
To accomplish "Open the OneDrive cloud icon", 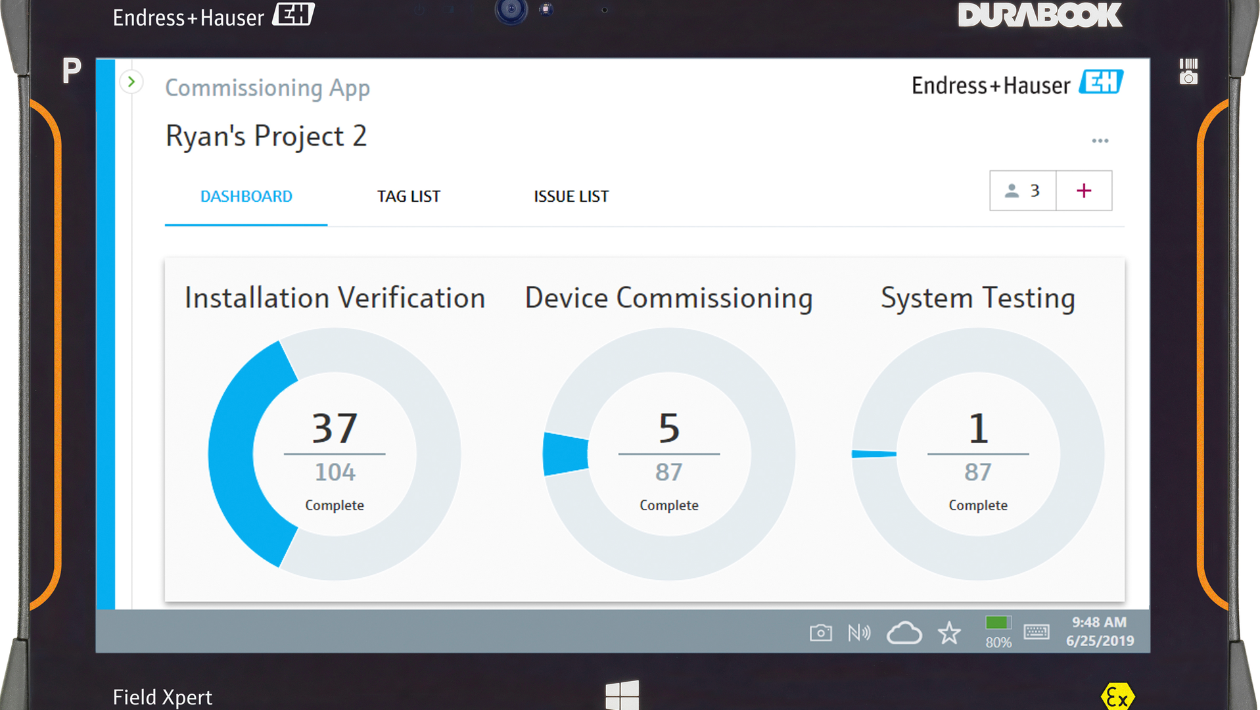I will (904, 632).
